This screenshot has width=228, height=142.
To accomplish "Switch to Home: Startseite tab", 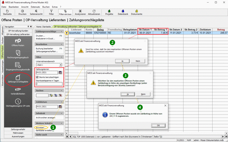I will 43,27.
